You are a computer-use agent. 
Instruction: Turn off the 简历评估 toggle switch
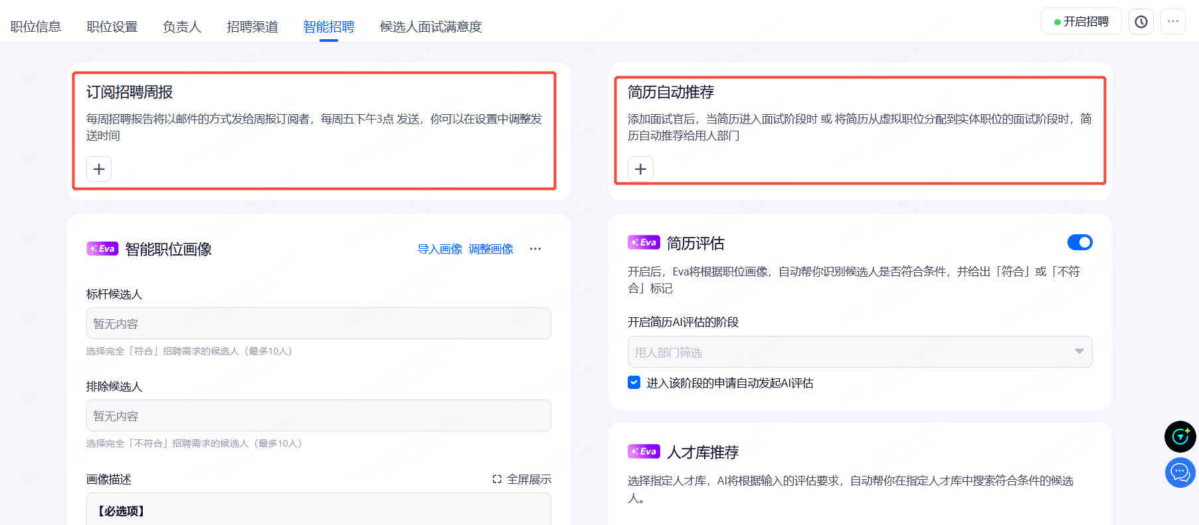[x=1079, y=242]
